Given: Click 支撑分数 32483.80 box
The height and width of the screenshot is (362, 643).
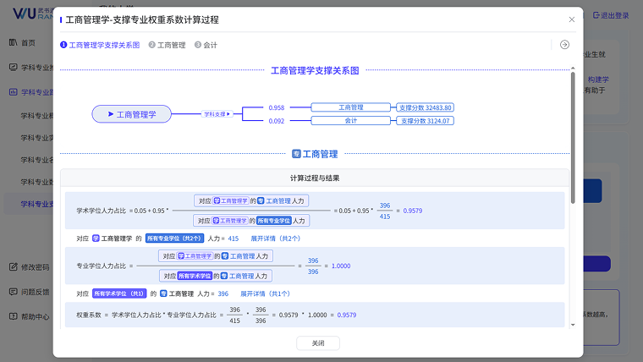Looking at the screenshot, I should point(425,107).
